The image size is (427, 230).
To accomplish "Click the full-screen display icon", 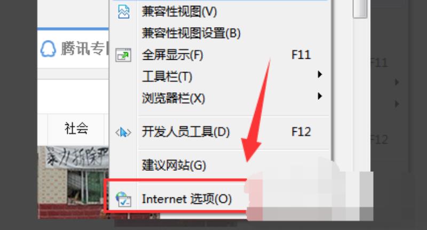I will (x=123, y=55).
